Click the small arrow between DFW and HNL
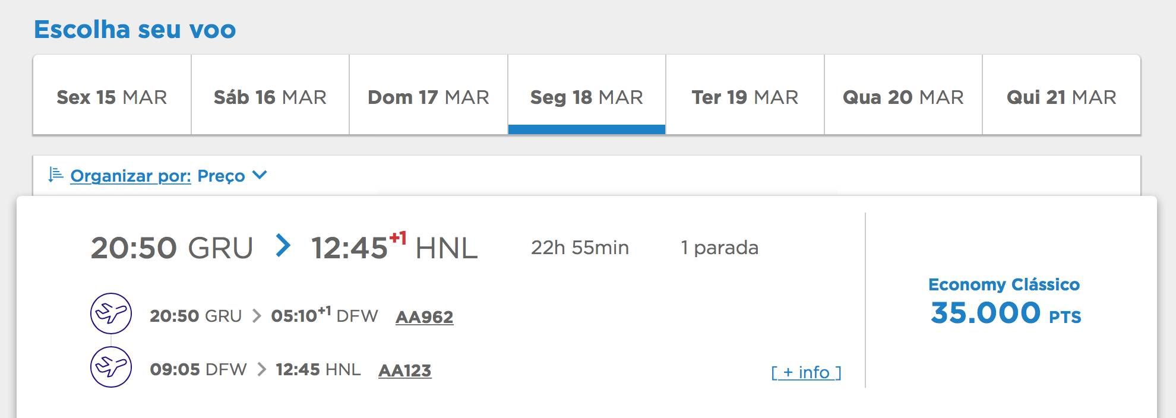This screenshot has width=1176, height=418. 261,369
